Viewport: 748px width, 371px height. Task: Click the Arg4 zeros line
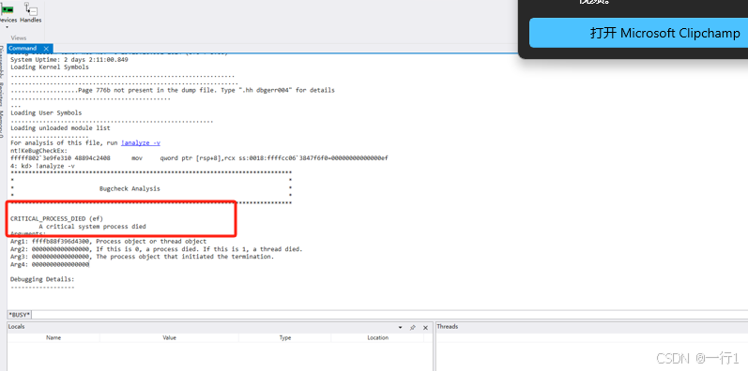(x=50, y=264)
